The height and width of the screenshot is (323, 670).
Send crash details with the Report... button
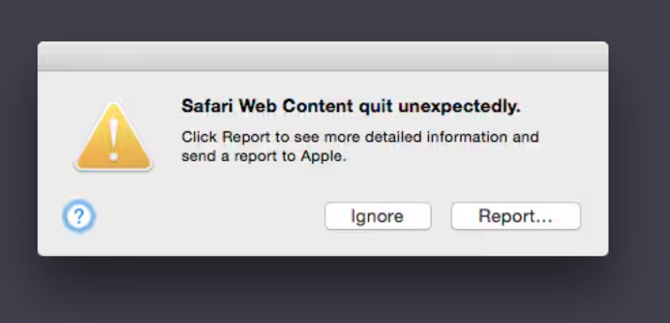coord(516,216)
